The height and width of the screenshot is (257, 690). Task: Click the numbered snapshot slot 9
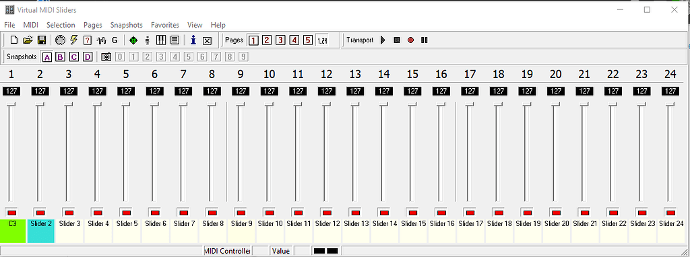point(243,57)
